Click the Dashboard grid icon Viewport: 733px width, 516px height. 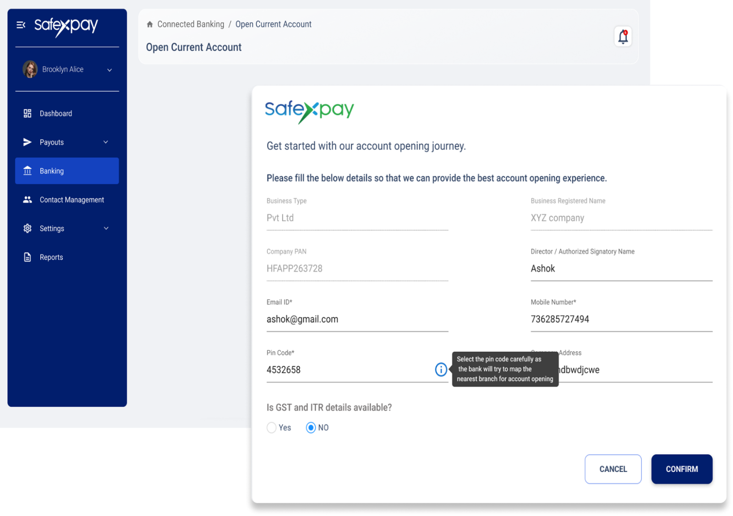click(27, 114)
